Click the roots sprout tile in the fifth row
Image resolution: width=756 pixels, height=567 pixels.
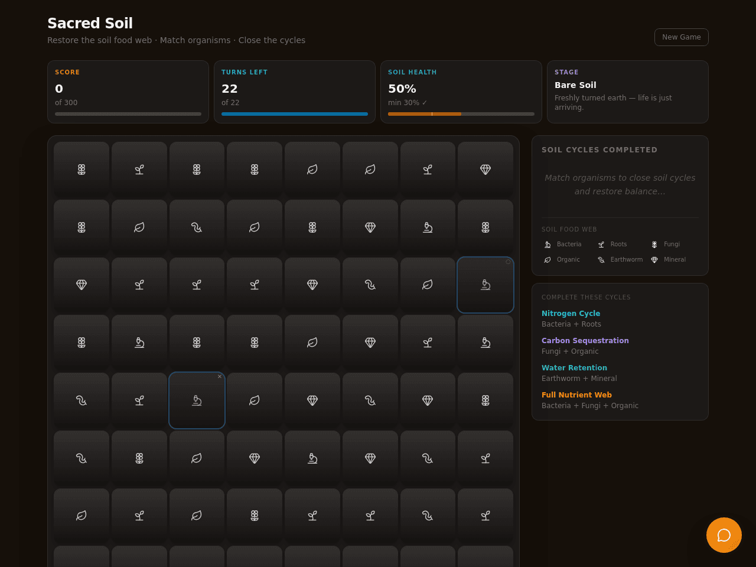[x=139, y=400]
